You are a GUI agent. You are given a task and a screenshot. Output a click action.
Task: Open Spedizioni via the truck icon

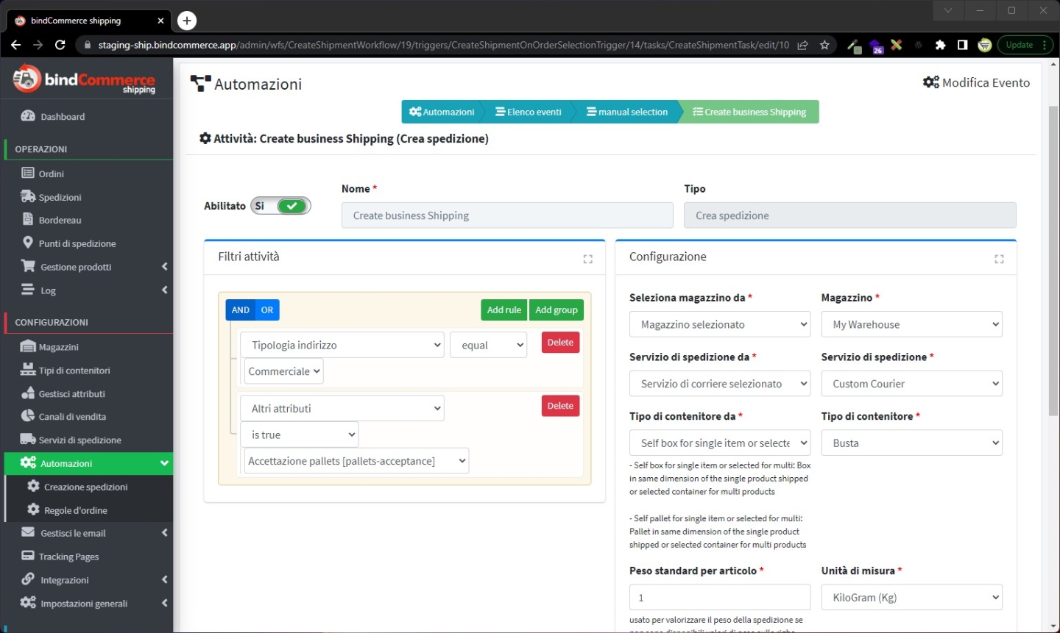pyautogui.click(x=28, y=197)
